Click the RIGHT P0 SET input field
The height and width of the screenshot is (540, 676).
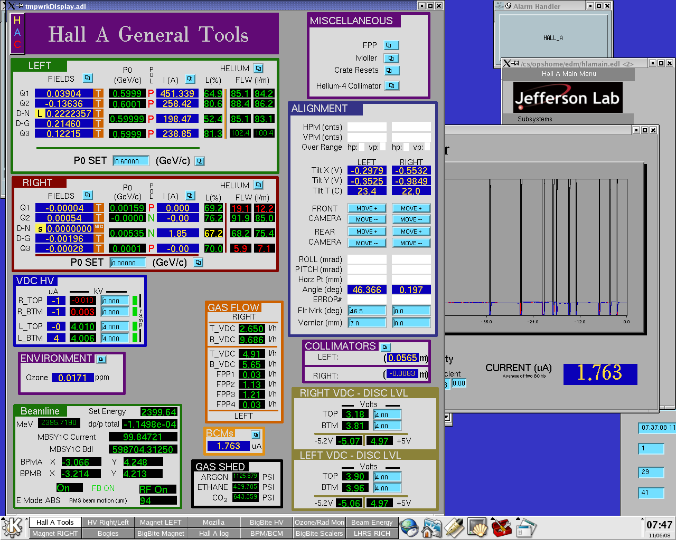128,263
